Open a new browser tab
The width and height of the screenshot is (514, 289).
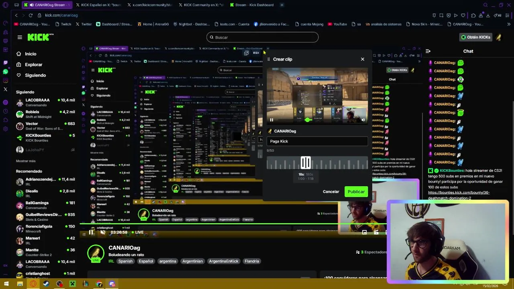pyautogui.click(x=282, y=5)
